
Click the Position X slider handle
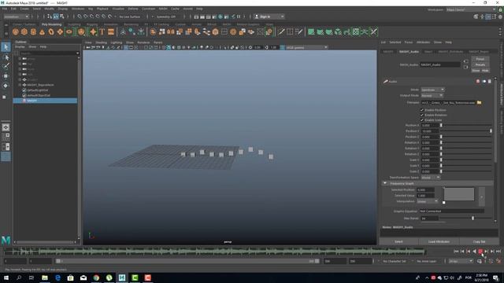click(441, 125)
